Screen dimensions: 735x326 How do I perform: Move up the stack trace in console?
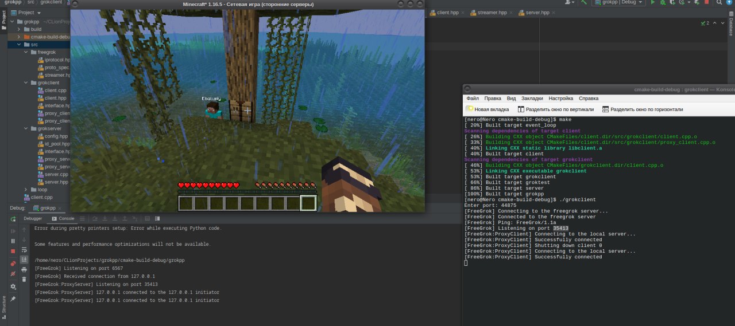coord(24,230)
